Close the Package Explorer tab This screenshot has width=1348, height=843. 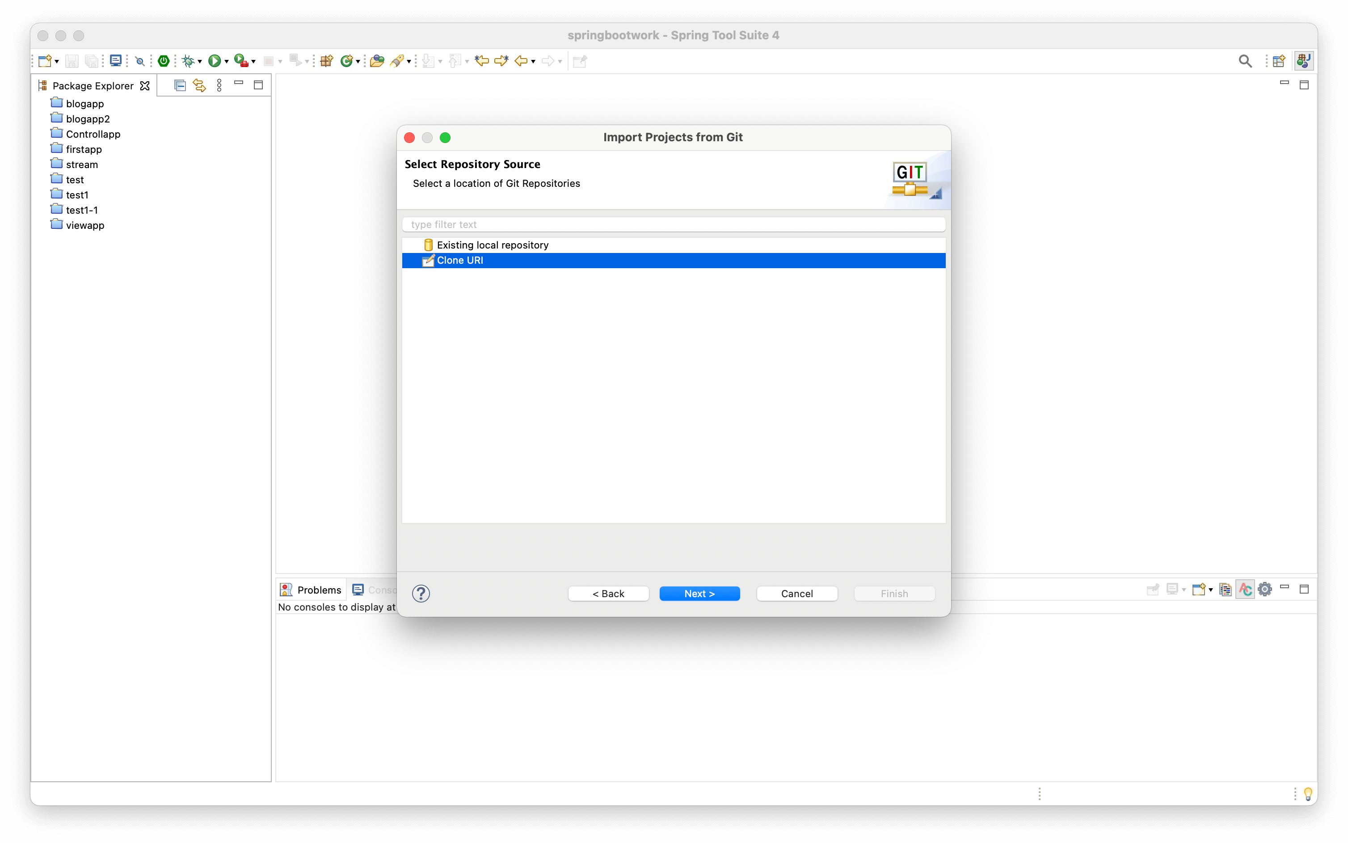(x=145, y=86)
